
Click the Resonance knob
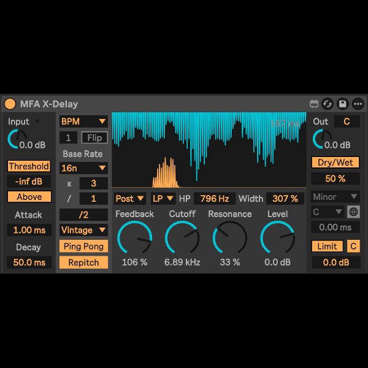tap(229, 237)
